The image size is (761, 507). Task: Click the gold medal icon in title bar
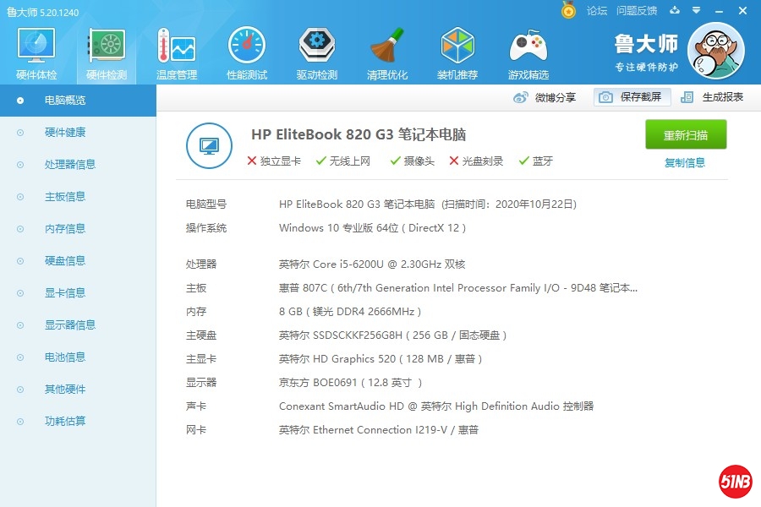pyautogui.click(x=569, y=11)
